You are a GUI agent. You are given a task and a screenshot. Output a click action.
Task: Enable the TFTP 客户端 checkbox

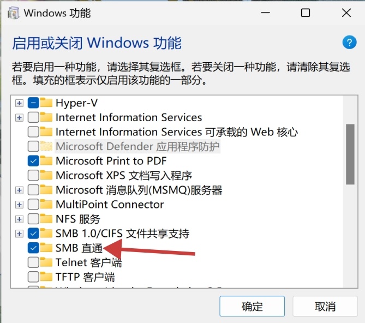click(33, 277)
